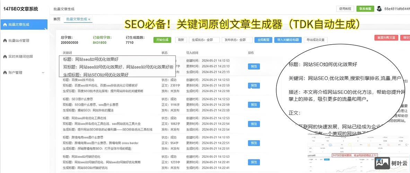The image size is (410, 173).
Task: Click 预览 for the 百度seo技术优化 row
Action: pos(254,85)
